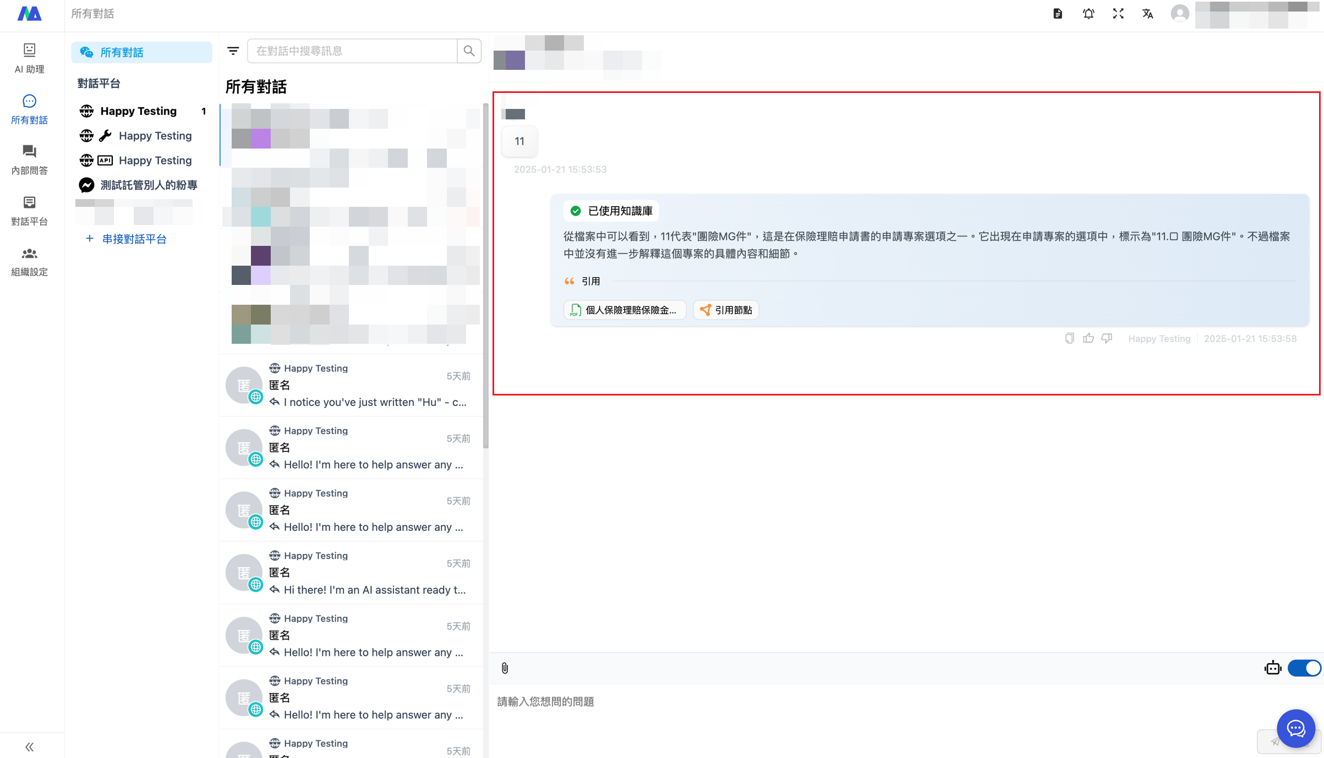
Task: Click the search magnifier button
Action: [469, 51]
